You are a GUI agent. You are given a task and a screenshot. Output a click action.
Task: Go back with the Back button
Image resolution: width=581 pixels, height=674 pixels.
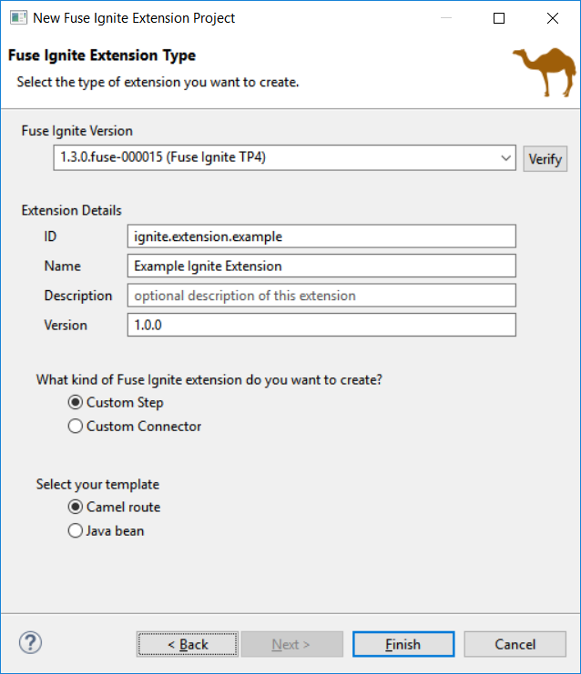(188, 644)
